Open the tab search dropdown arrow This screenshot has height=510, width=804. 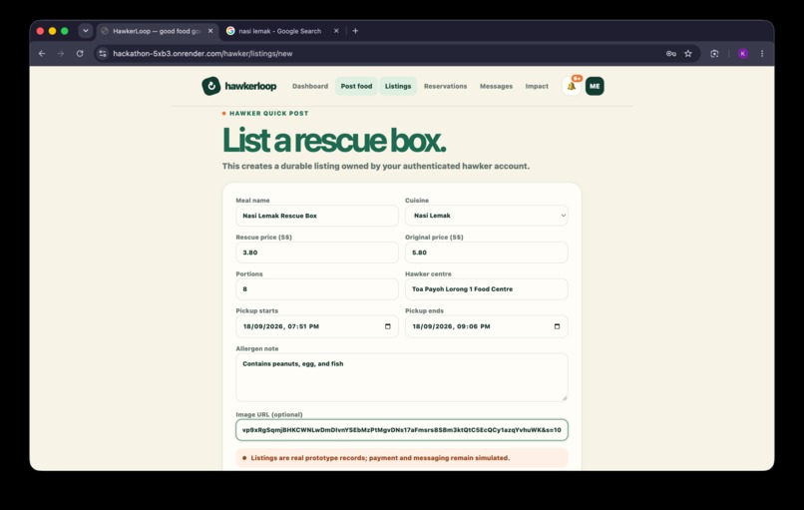(86, 31)
